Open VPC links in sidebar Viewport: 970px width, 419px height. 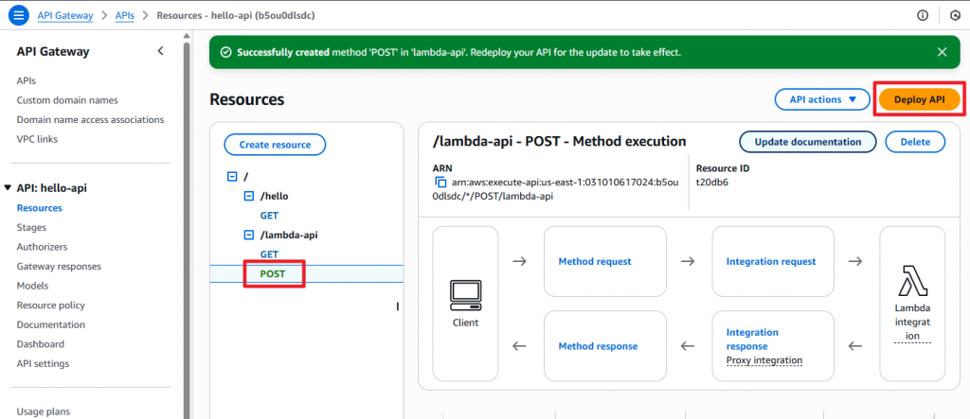(x=37, y=139)
